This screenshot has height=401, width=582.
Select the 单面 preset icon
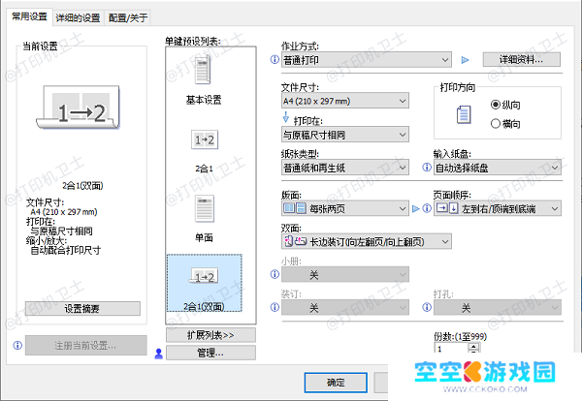(x=204, y=207)
